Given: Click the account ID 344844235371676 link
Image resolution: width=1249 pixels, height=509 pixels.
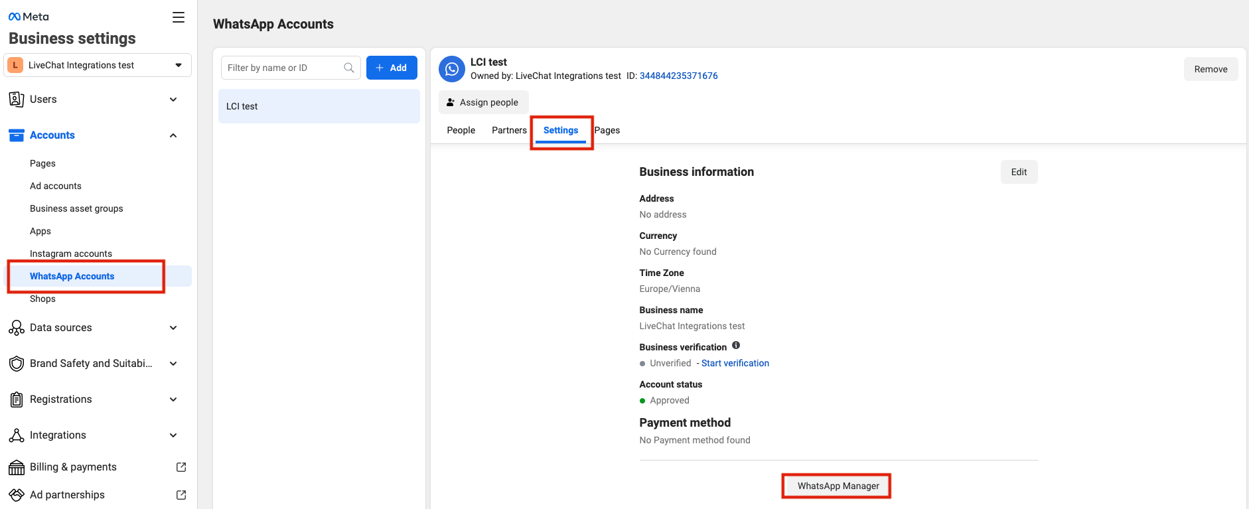Looking at the screenshot, I should 679,76.
